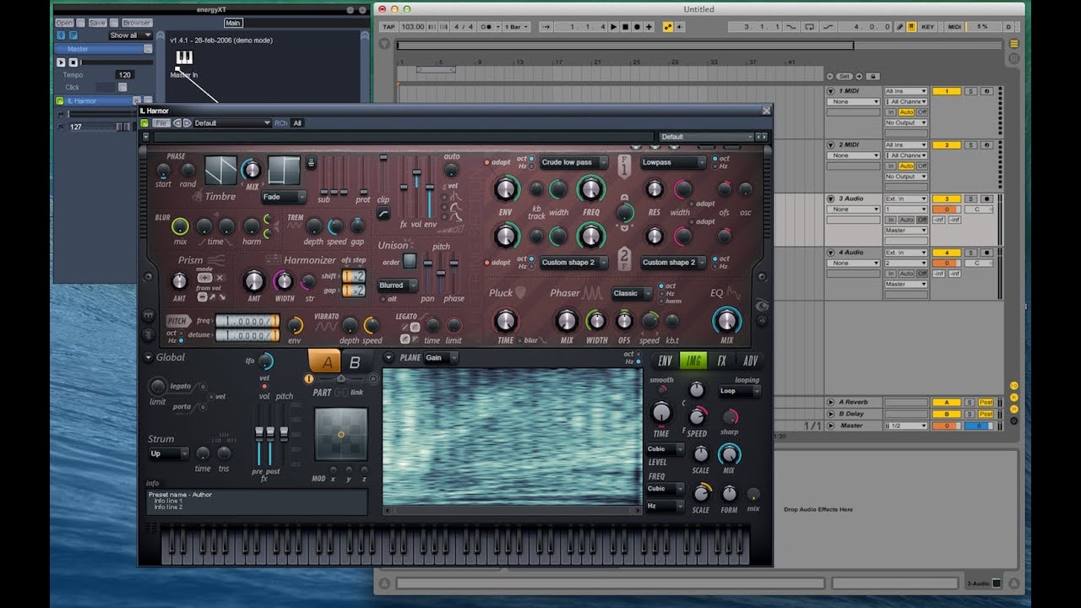
Task: Click the Prism AMT knob
Action: pos(179,281)
